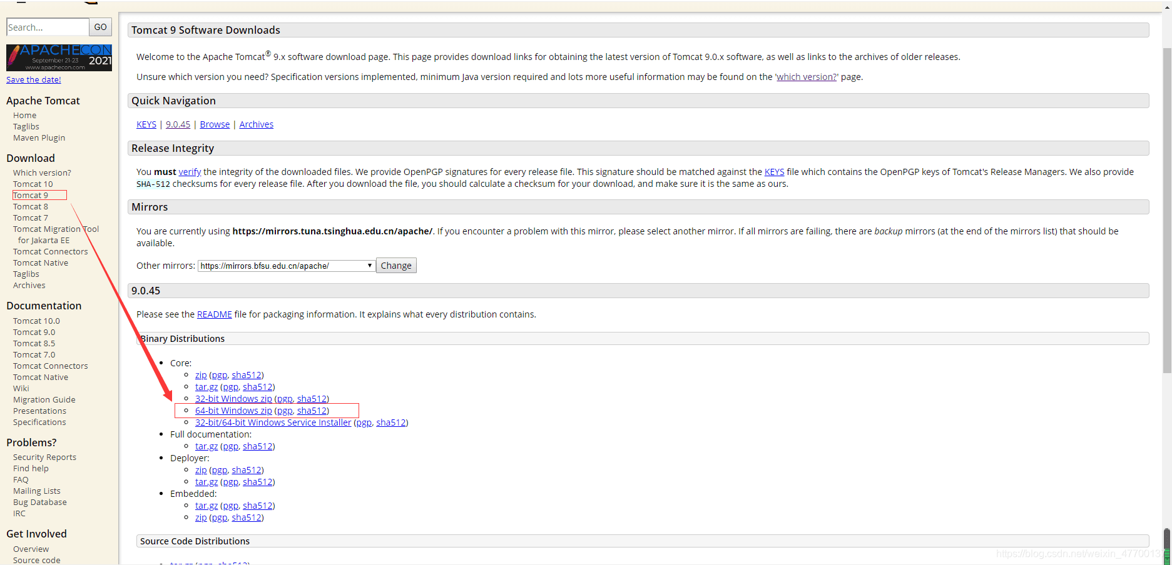The image size is (1172, 565).
Task: Click the Save the date! link
Action: click(x=34, y=79)
